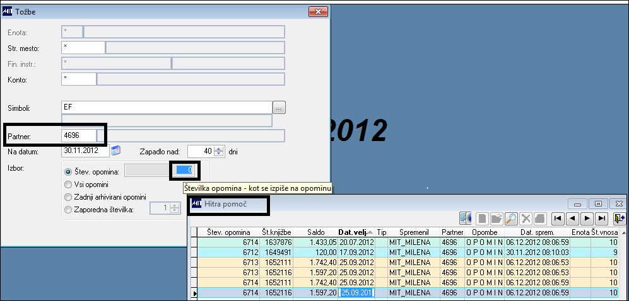Click the Saldo column header
Viewport: 629px width, 301px height.
tap(315, 232)
